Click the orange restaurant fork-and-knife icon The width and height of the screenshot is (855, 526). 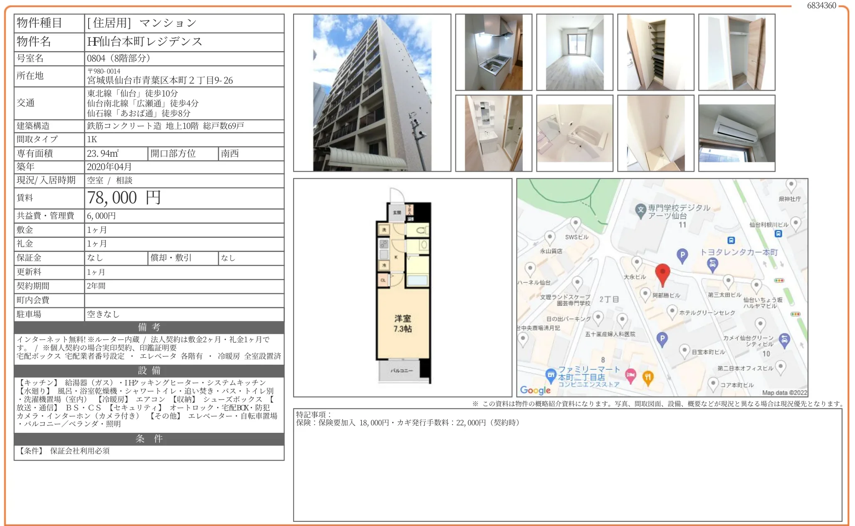648,378
